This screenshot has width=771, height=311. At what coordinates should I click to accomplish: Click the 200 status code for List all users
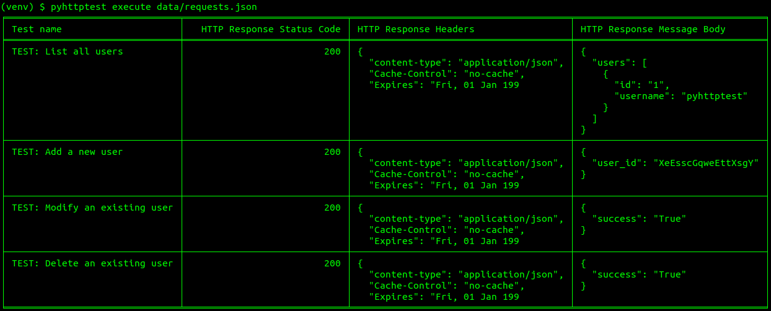click(332, 51)
